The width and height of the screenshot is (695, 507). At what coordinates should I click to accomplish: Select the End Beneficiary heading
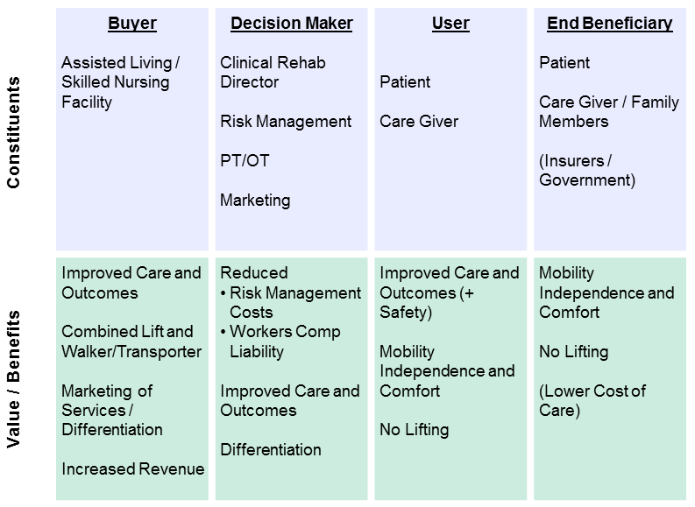(x=610, y=24)
